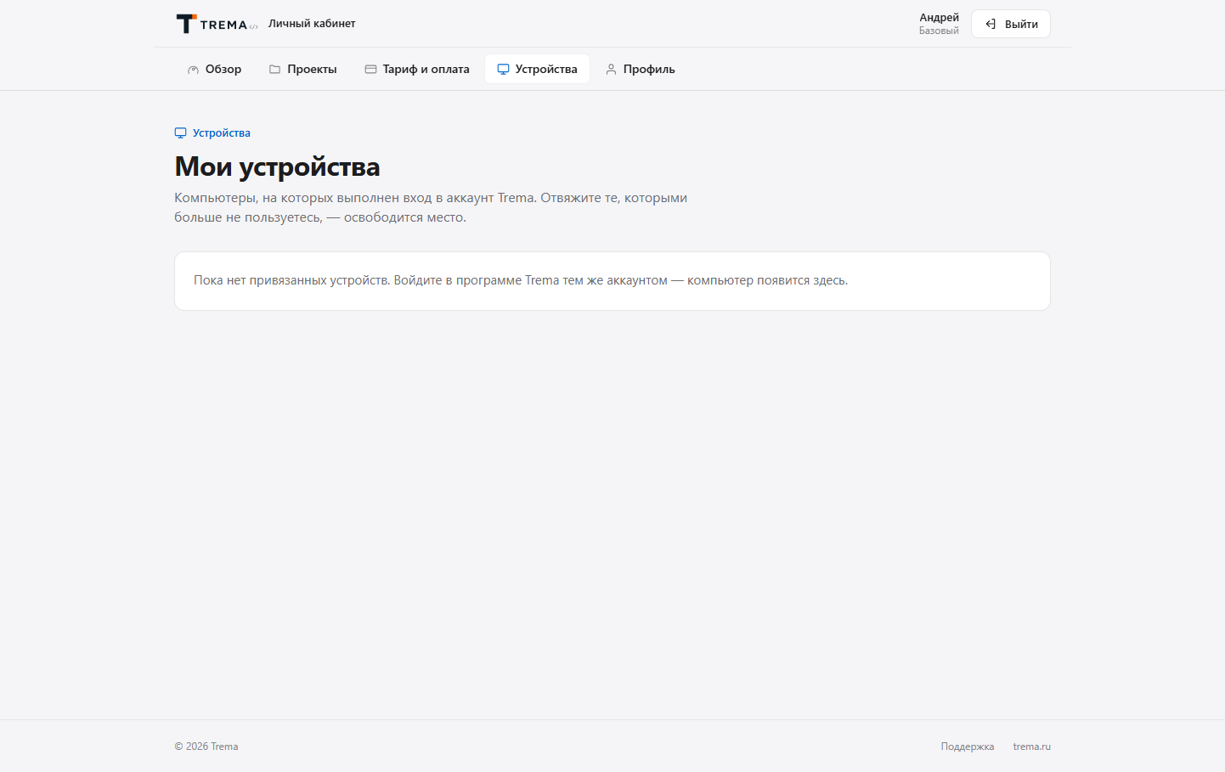Click the Устройства breadcrumb link
Screen dimensions: 1225x772
coord(212,133)
